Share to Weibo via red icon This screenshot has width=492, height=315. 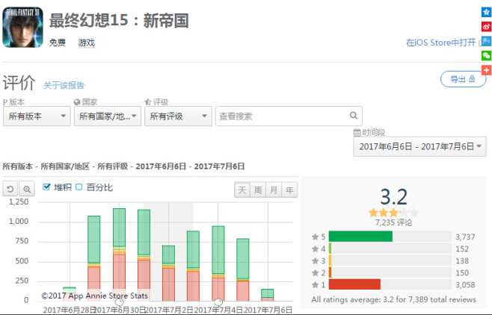click(486, 27)
